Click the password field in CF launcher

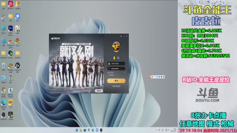coord(116,69)
